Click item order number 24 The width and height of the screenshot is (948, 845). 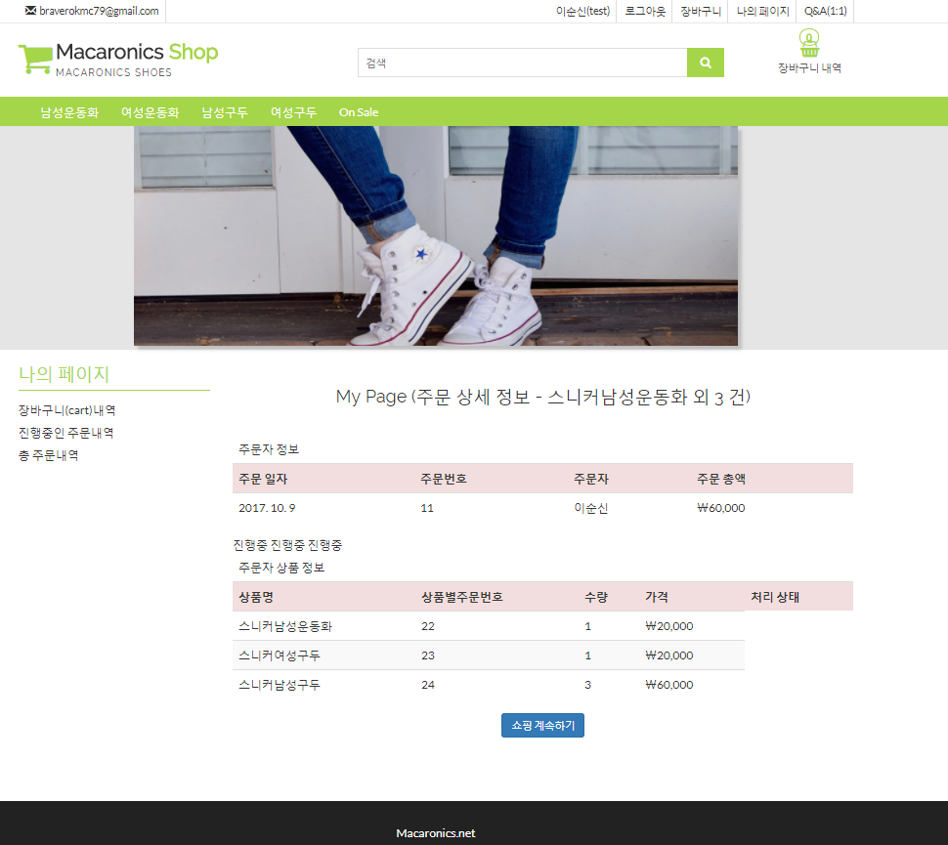click(x=428, y=685)
